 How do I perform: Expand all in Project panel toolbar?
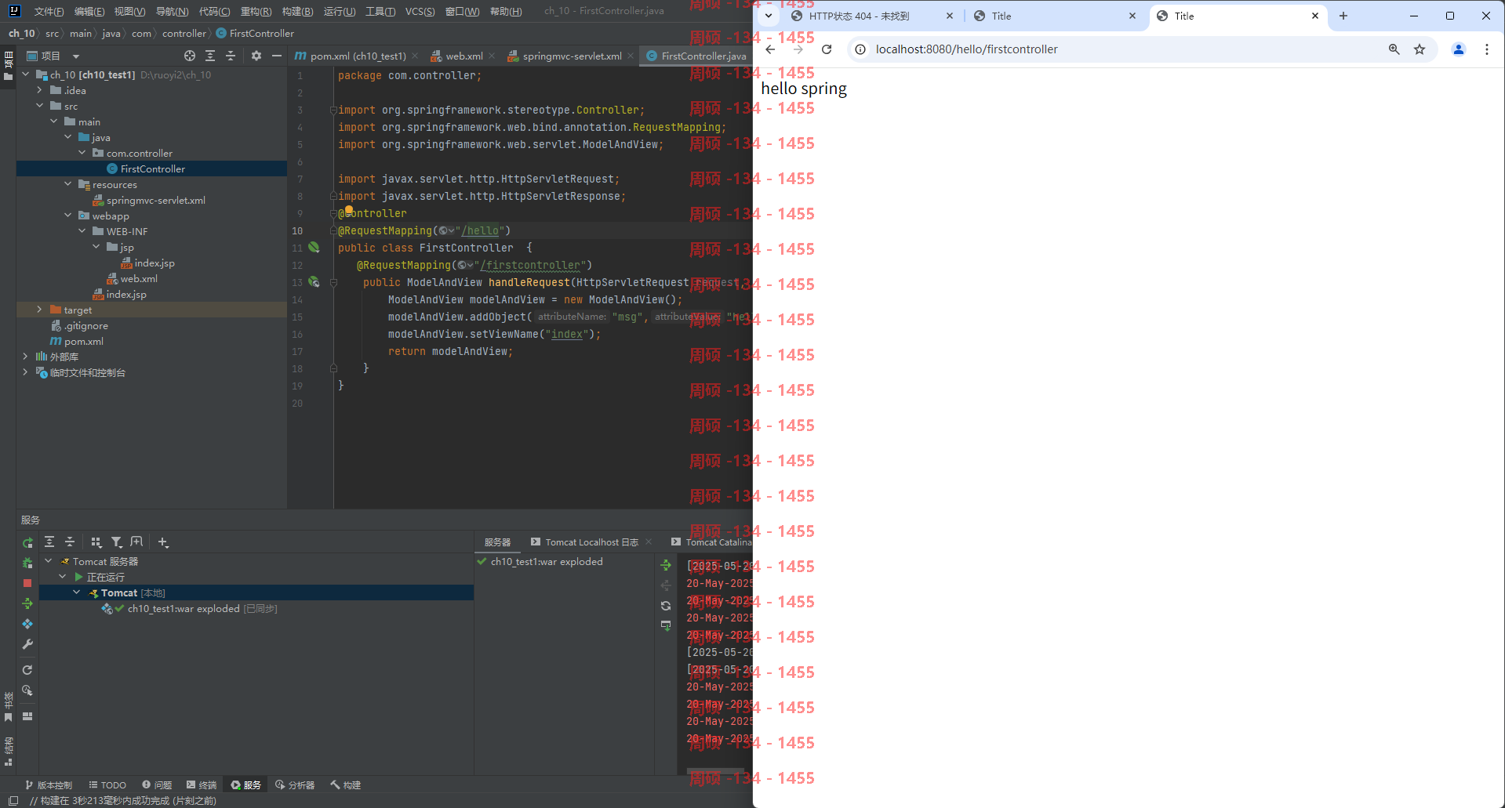pos(210,56)
